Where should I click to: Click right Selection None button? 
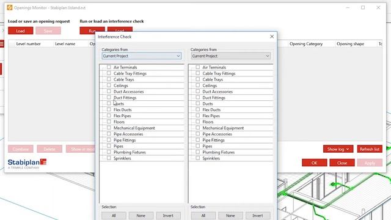230,216
